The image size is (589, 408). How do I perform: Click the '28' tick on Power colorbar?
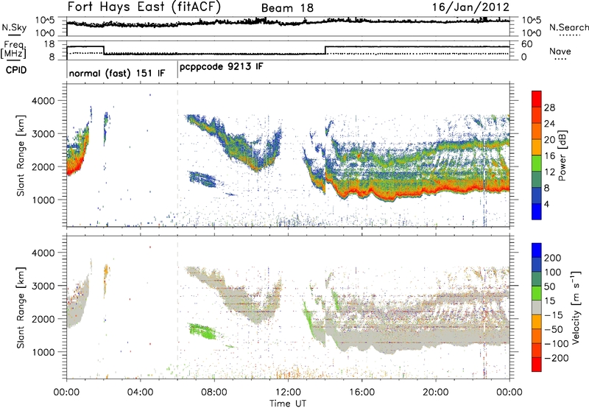pyautogui.click(x=549, y=108)
